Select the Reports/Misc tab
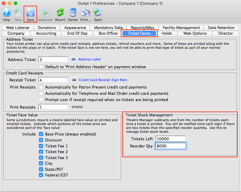This screenshot has width=241, height=192. coord(143,28)
